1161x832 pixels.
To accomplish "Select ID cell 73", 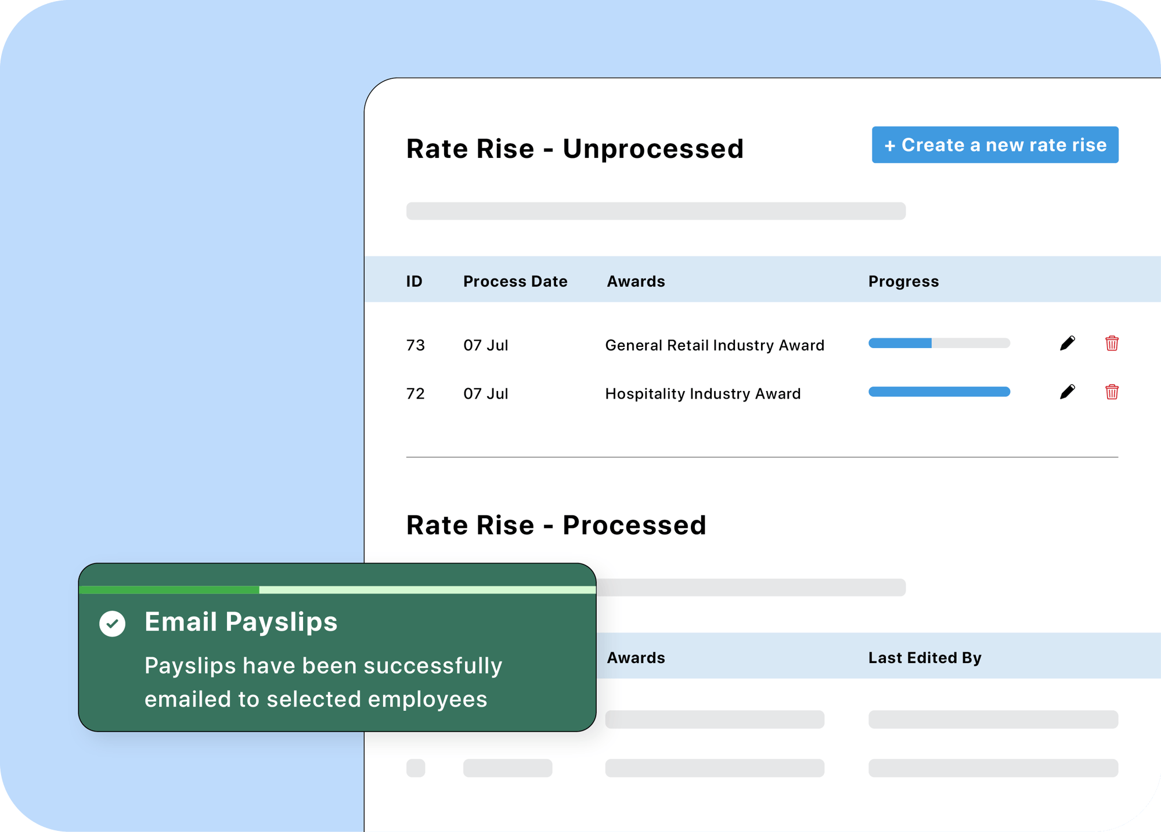I will [x=415, y=345].
